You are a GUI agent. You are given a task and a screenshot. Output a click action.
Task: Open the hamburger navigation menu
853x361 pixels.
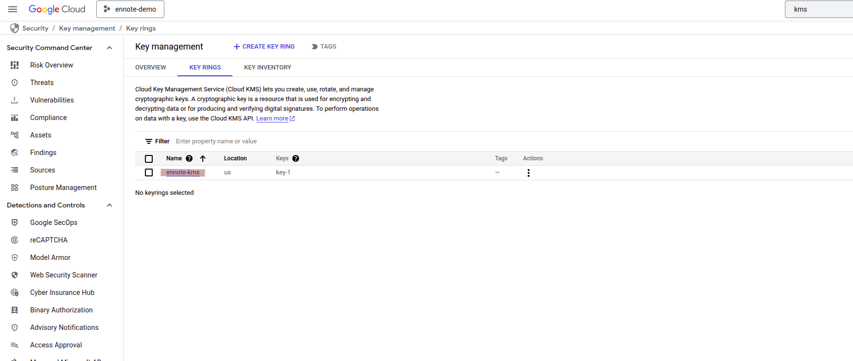click(x=13, y=9)
